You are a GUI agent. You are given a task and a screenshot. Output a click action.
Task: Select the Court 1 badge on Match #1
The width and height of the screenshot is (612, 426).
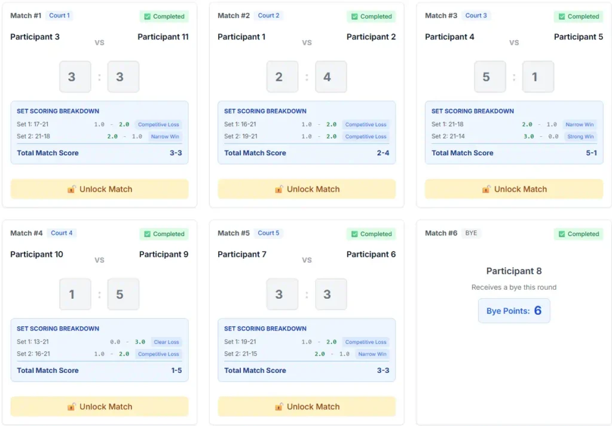pyautogui.click(x=59, y=16)
